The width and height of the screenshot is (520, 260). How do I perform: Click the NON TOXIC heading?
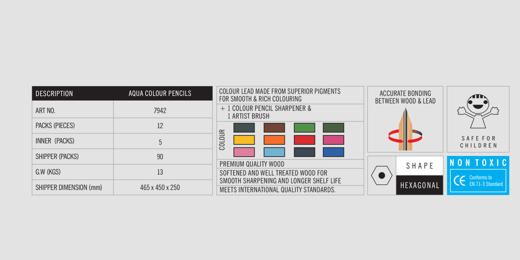click(x=478, y=163)
